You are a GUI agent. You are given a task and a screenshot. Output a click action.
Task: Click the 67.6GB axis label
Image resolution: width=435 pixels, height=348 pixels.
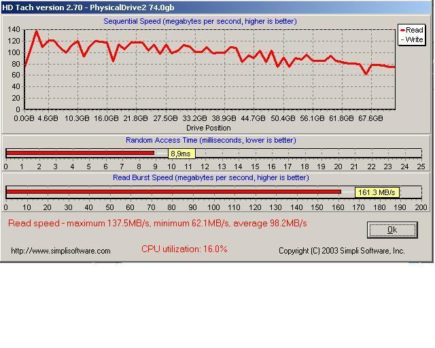pyautogui.click(x=370, y=118)
